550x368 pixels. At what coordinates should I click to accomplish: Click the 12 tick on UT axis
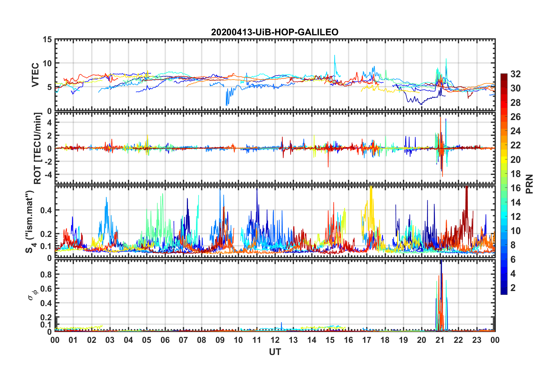point(275,340)
